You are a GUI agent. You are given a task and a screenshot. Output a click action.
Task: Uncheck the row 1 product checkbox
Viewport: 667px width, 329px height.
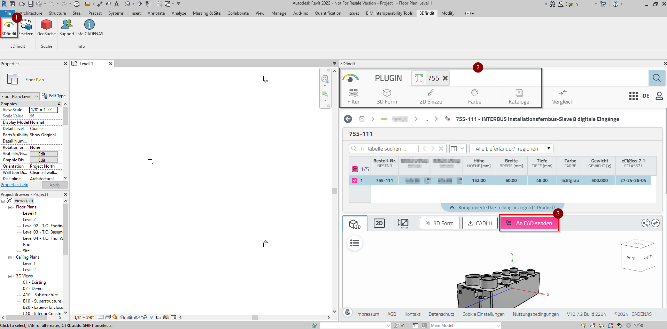click(x=355, y=181)
